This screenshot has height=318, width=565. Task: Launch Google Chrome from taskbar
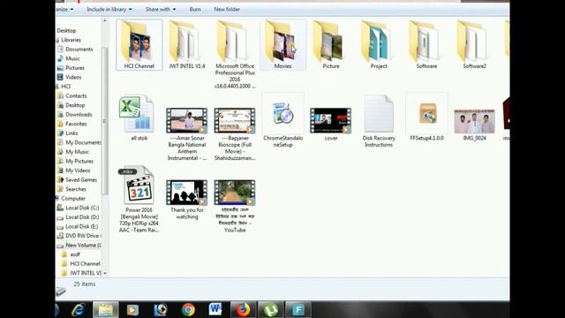point(188,310)
